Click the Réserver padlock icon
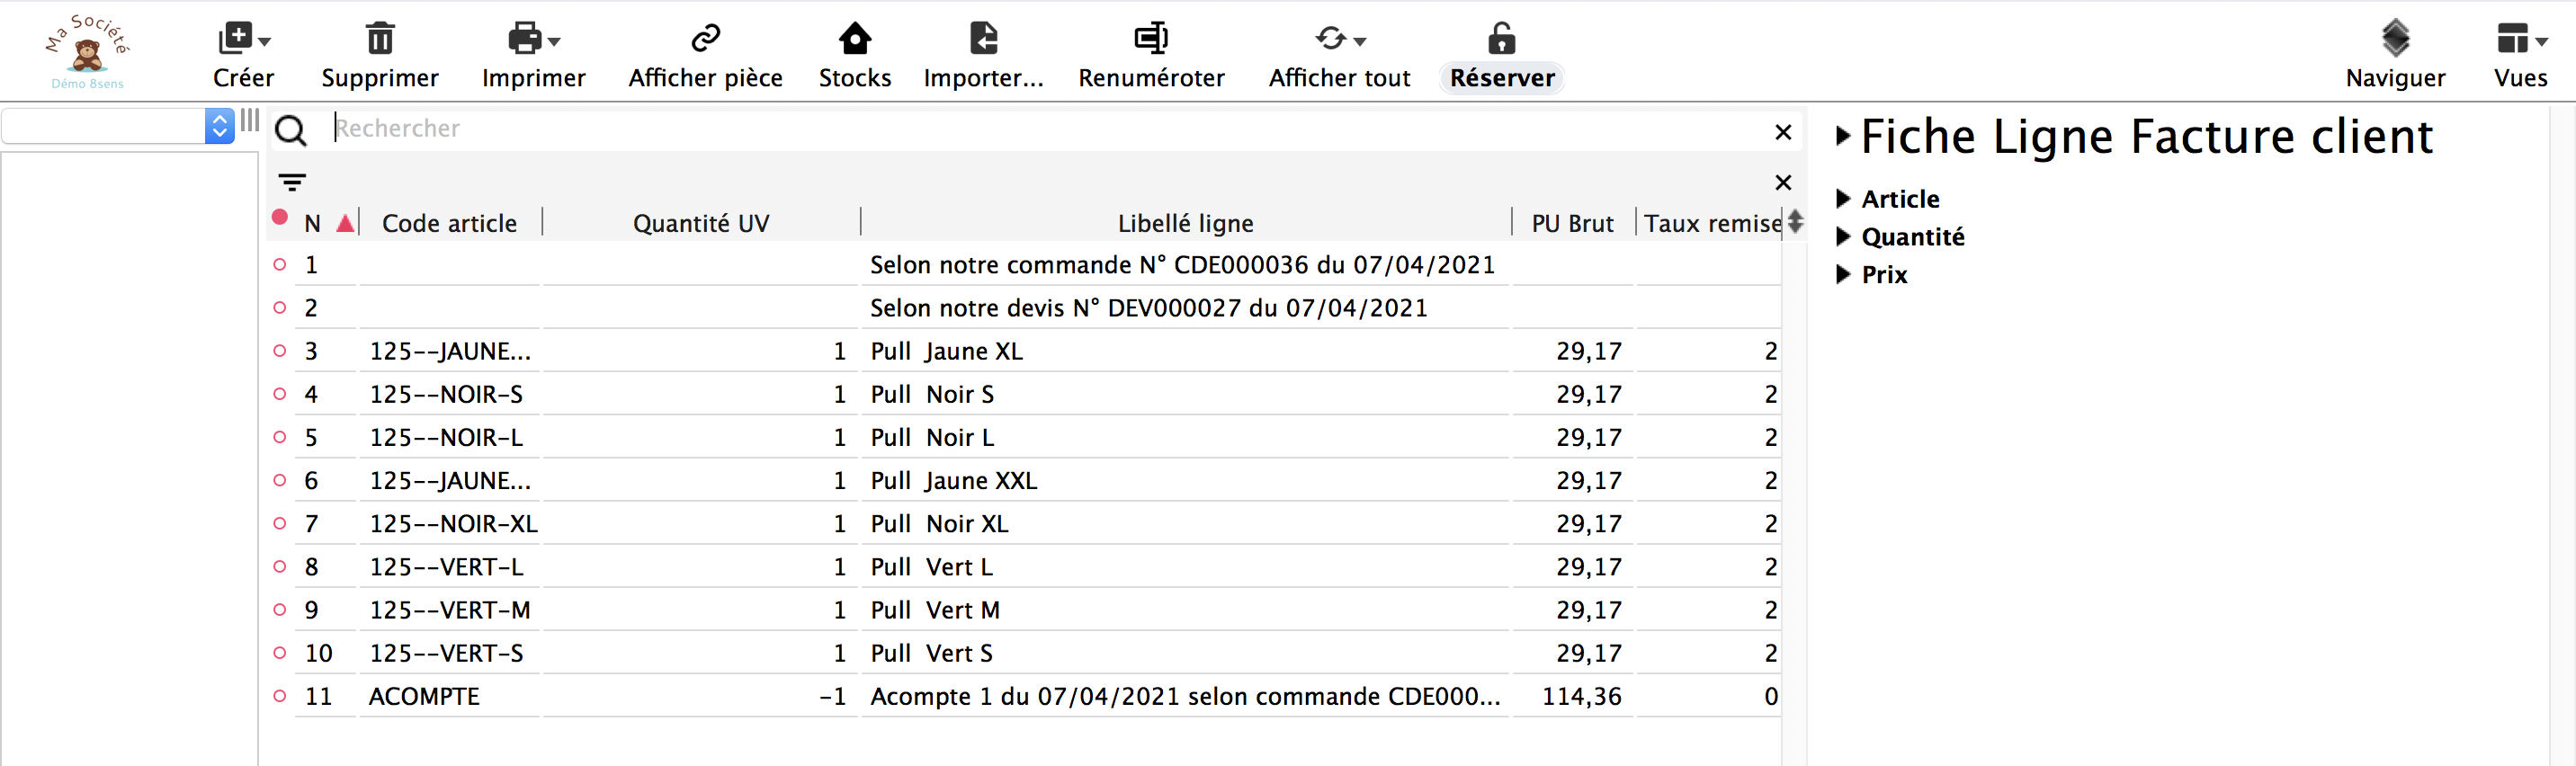 (1502, 38)
